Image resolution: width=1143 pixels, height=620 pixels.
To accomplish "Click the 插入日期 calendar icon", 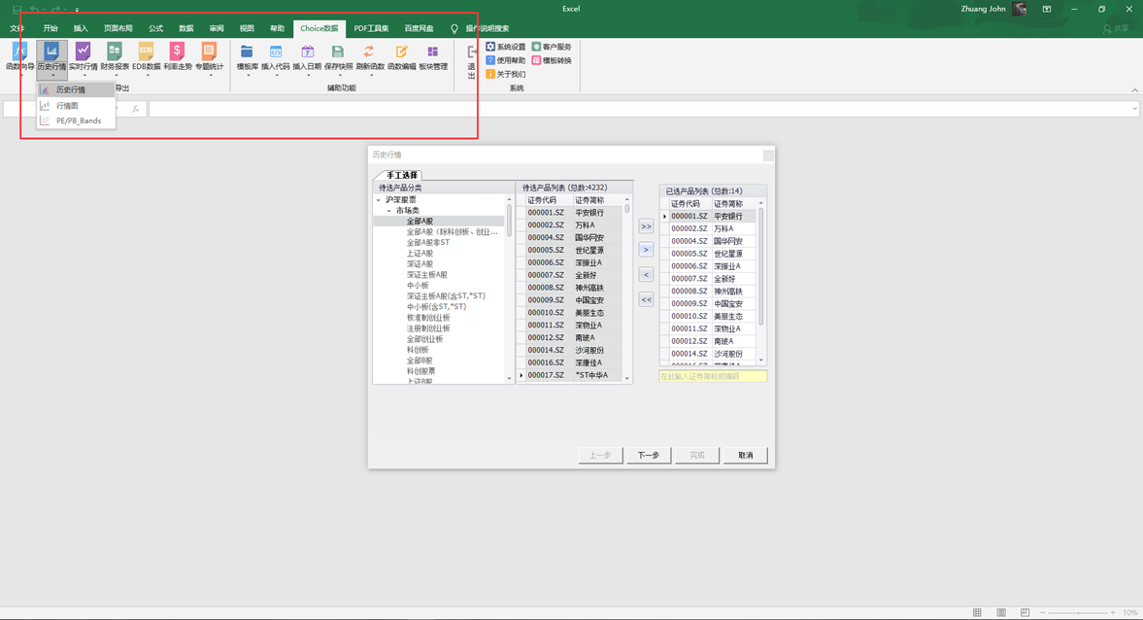I will [x=307, y=52].
